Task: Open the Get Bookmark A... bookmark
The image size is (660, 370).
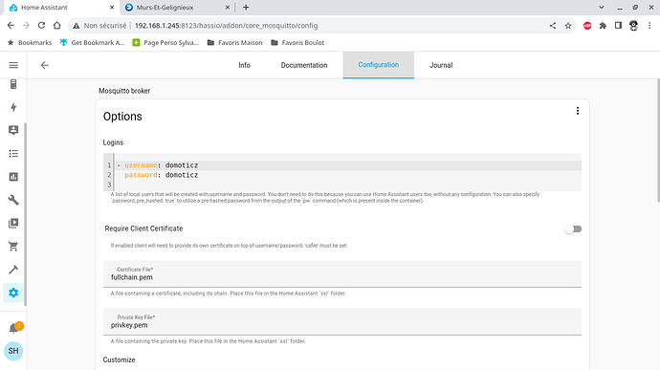Action: [x=92, y=42]
